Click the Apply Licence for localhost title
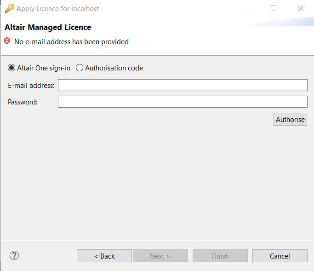 [x=57, y=9]
